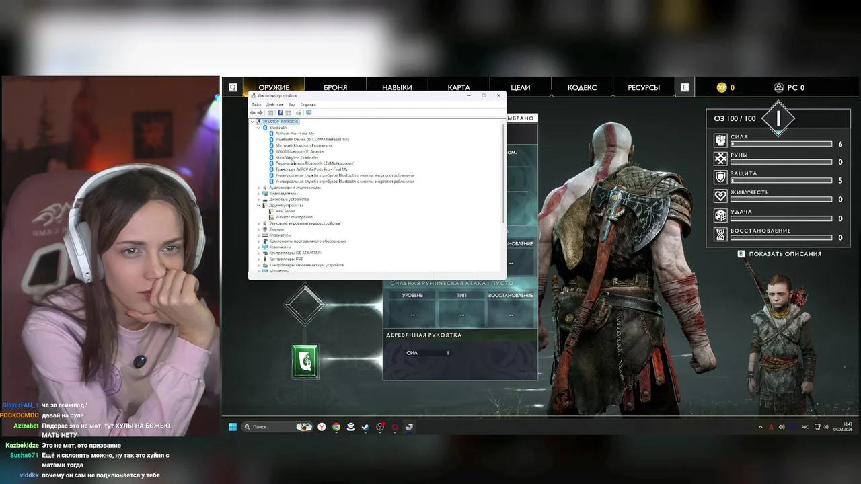The height and width of the screenshot is (484, 861).
Task: Expand the Аудиовходы и аудиовыходы category
Action: 258,188
